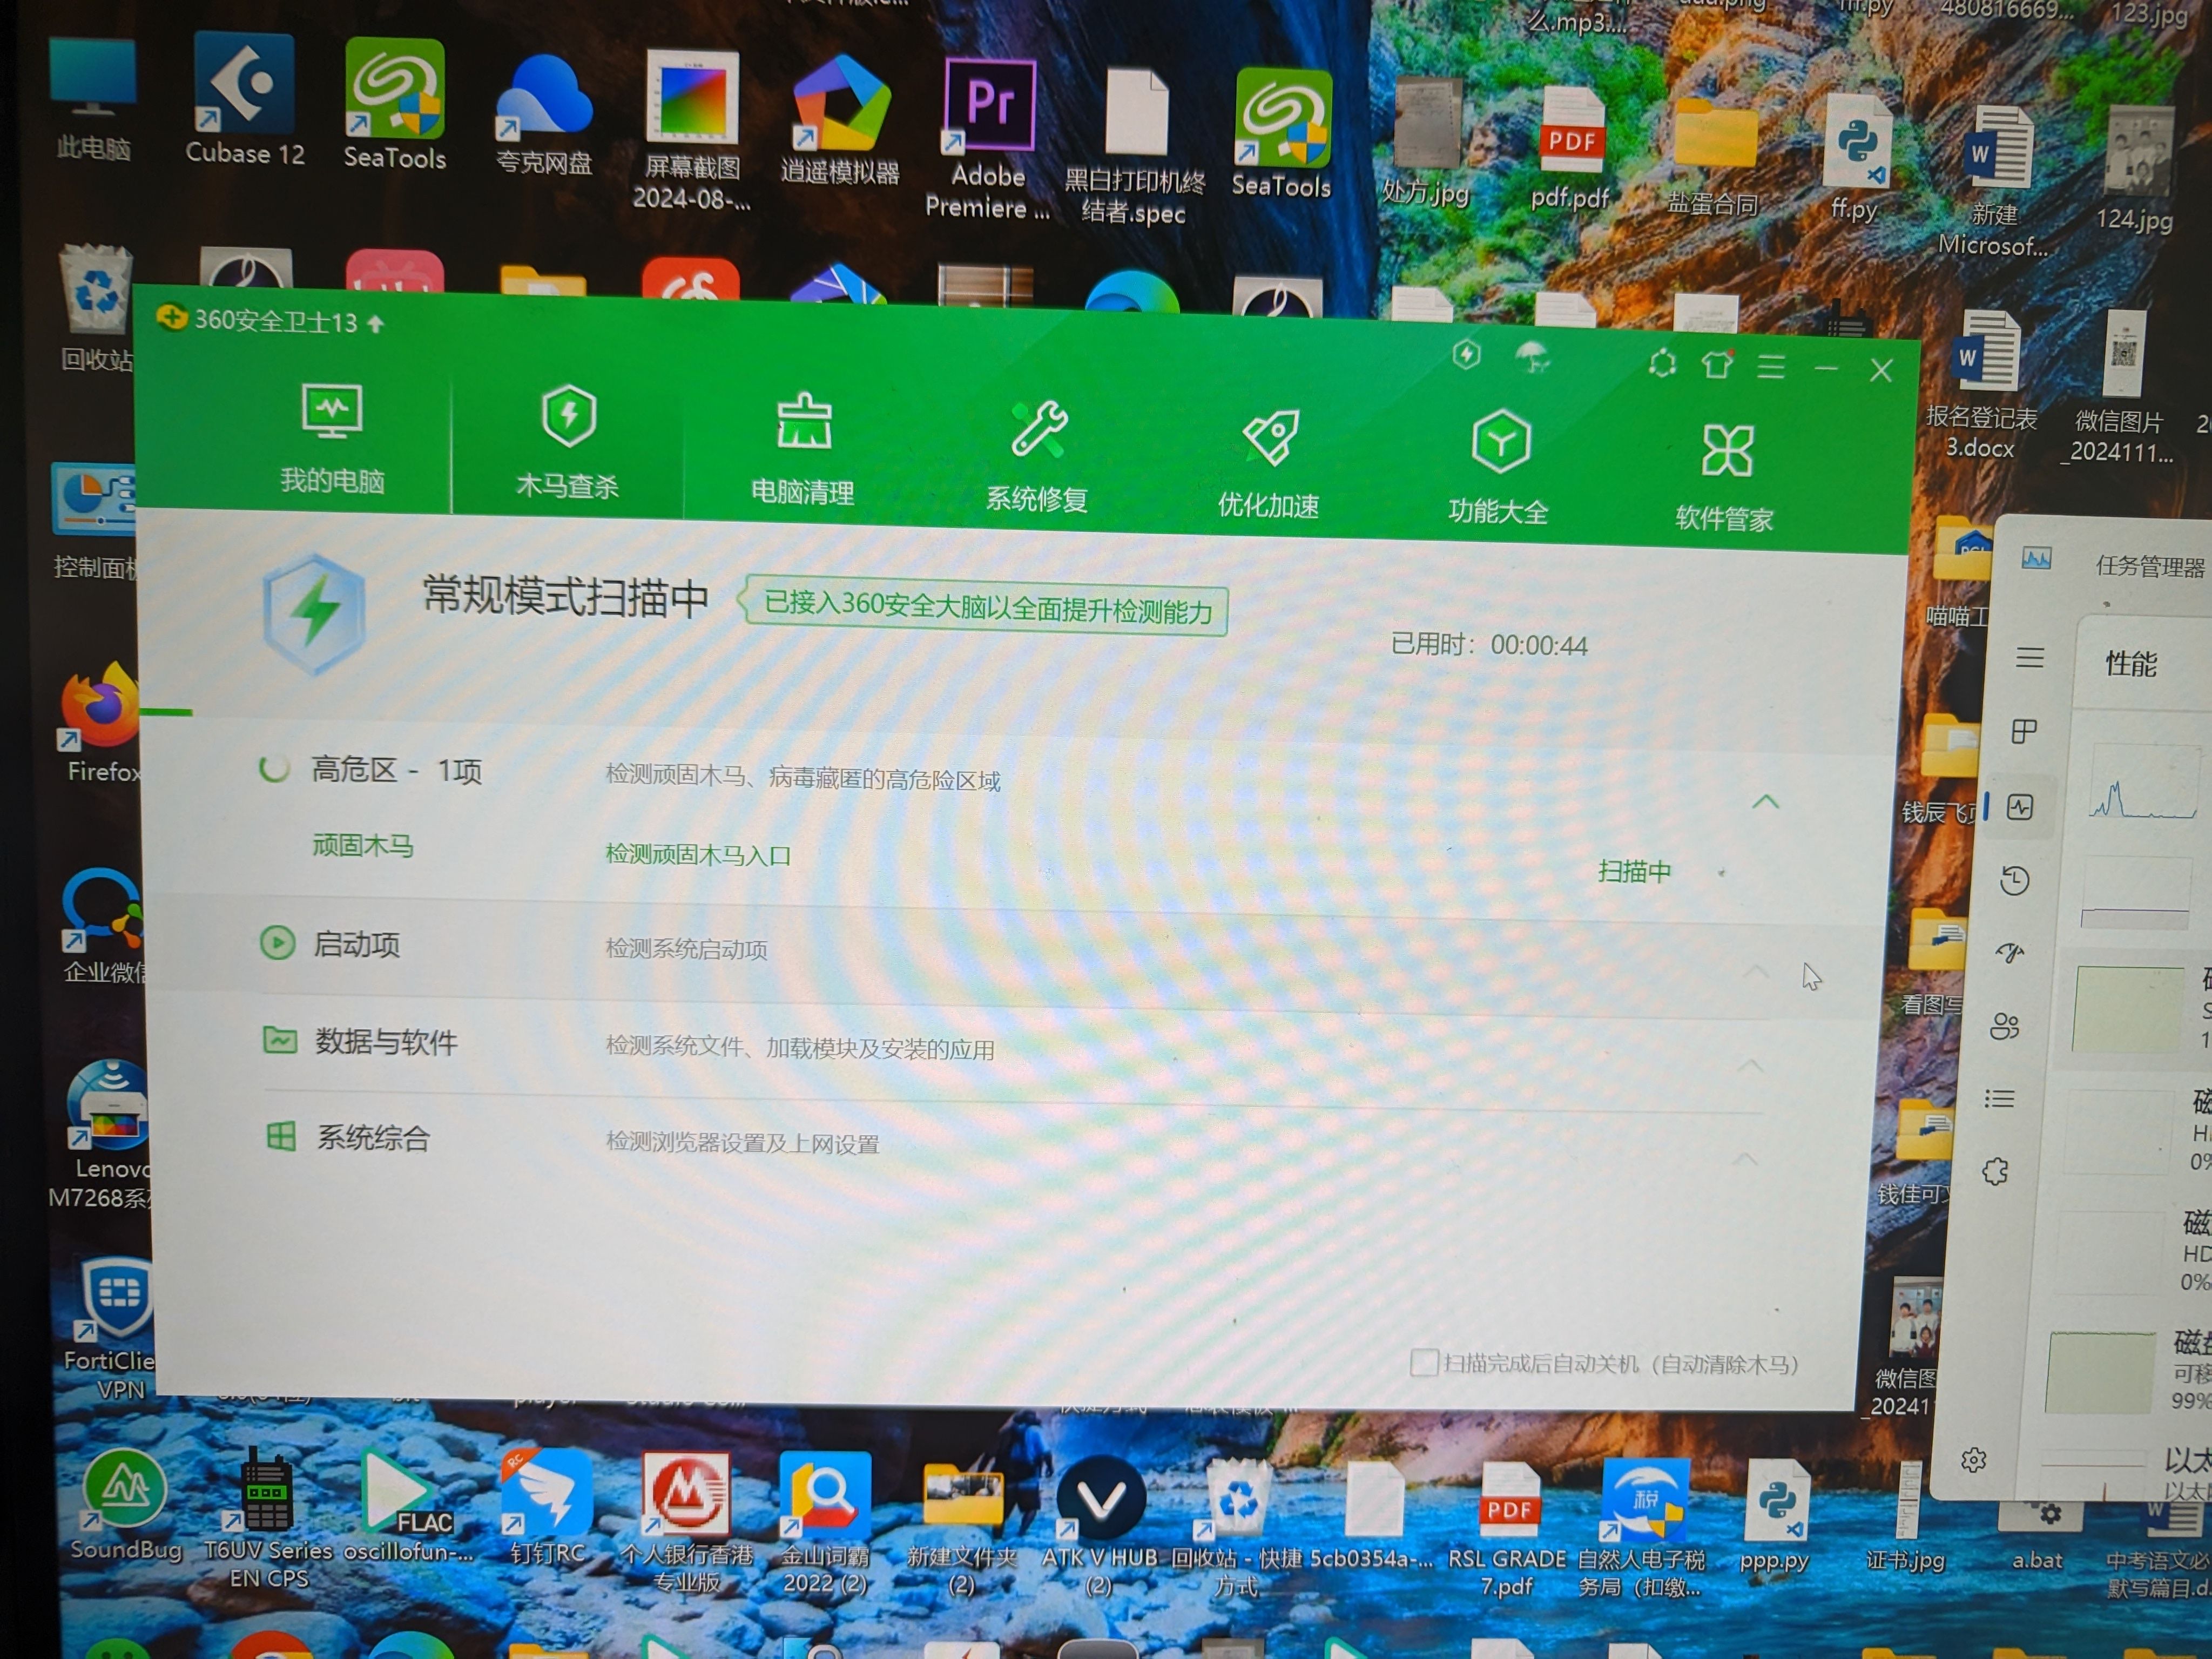Expand the 数据与软件 row chevron
The height and width of the screenshot is (1659, 2212).
(x=1750, y=1066)
